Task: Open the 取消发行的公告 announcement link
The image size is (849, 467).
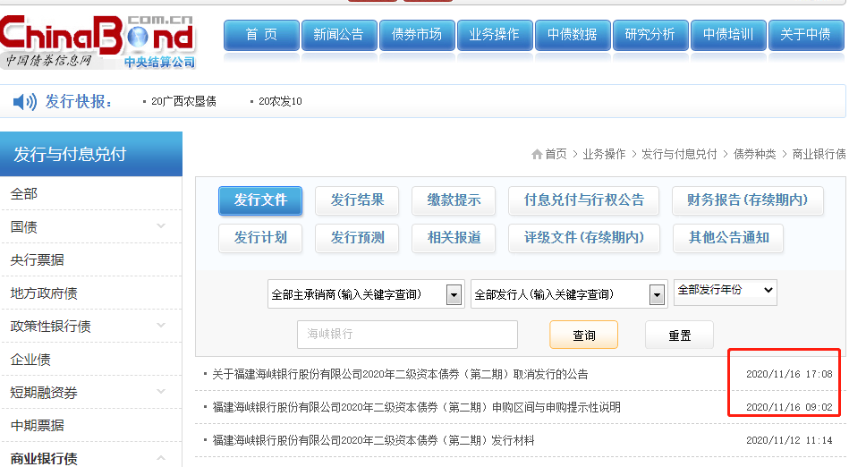Action: coord(400,374)
